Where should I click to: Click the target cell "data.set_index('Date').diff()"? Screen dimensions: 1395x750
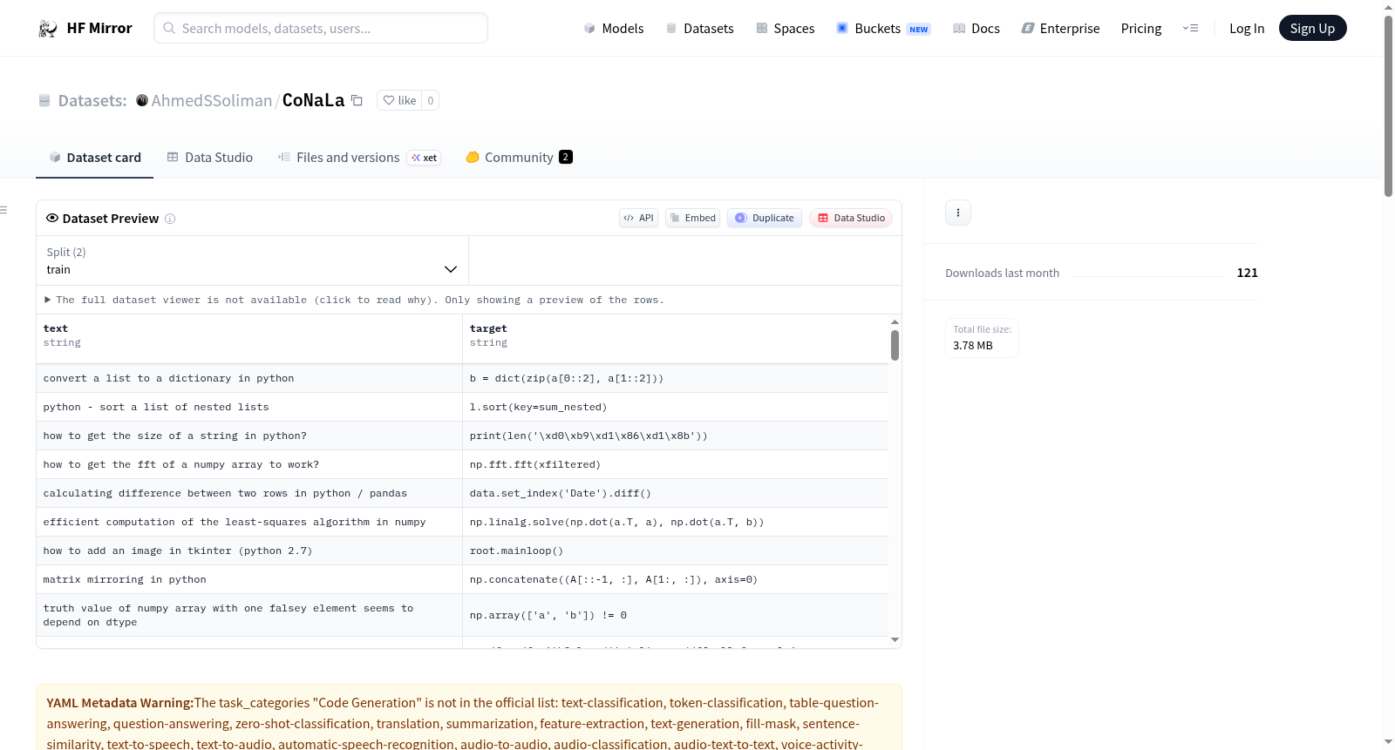pyautogui.click(x=676, y=493)
